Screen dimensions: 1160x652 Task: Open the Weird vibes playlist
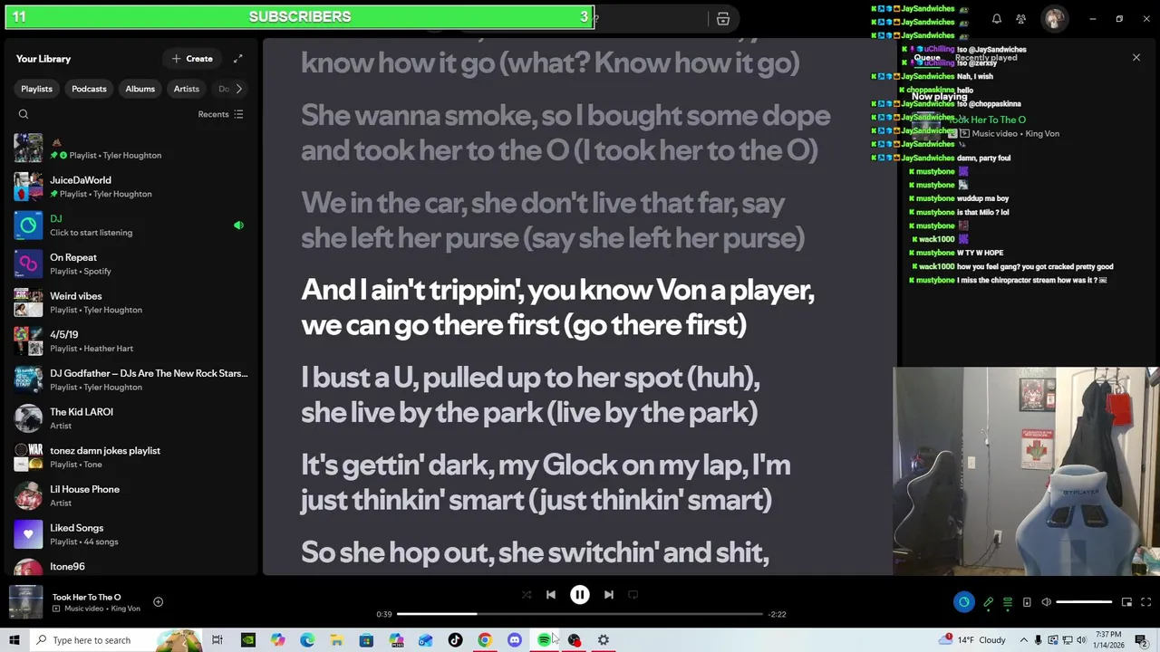(x=132, y=302)
